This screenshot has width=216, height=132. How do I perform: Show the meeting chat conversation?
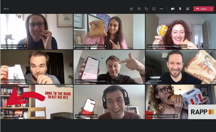(139, 9)
